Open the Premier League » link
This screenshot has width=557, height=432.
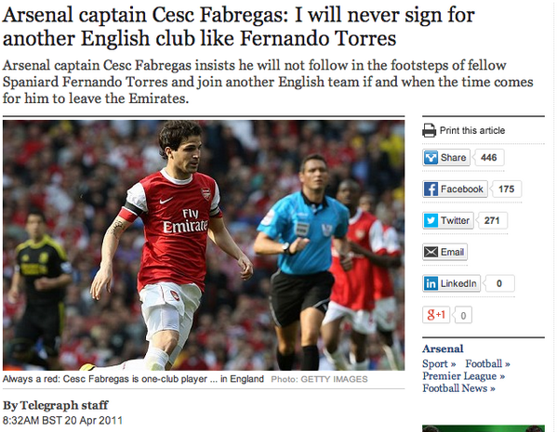coord(464,376)
